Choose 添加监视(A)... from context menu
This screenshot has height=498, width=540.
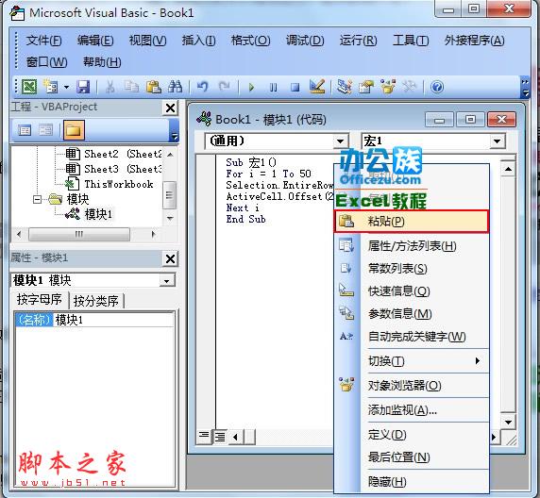tap(412, 410)
